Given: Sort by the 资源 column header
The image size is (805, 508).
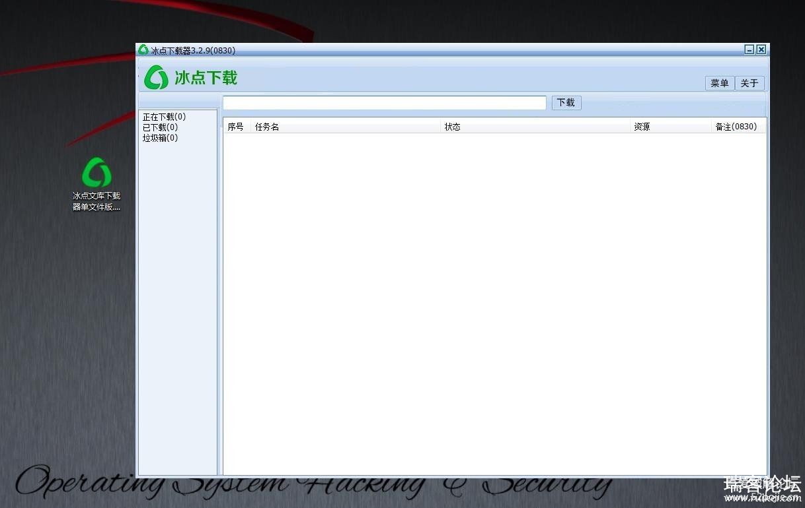Looking at the screenshot, I should tap(671, 127).
